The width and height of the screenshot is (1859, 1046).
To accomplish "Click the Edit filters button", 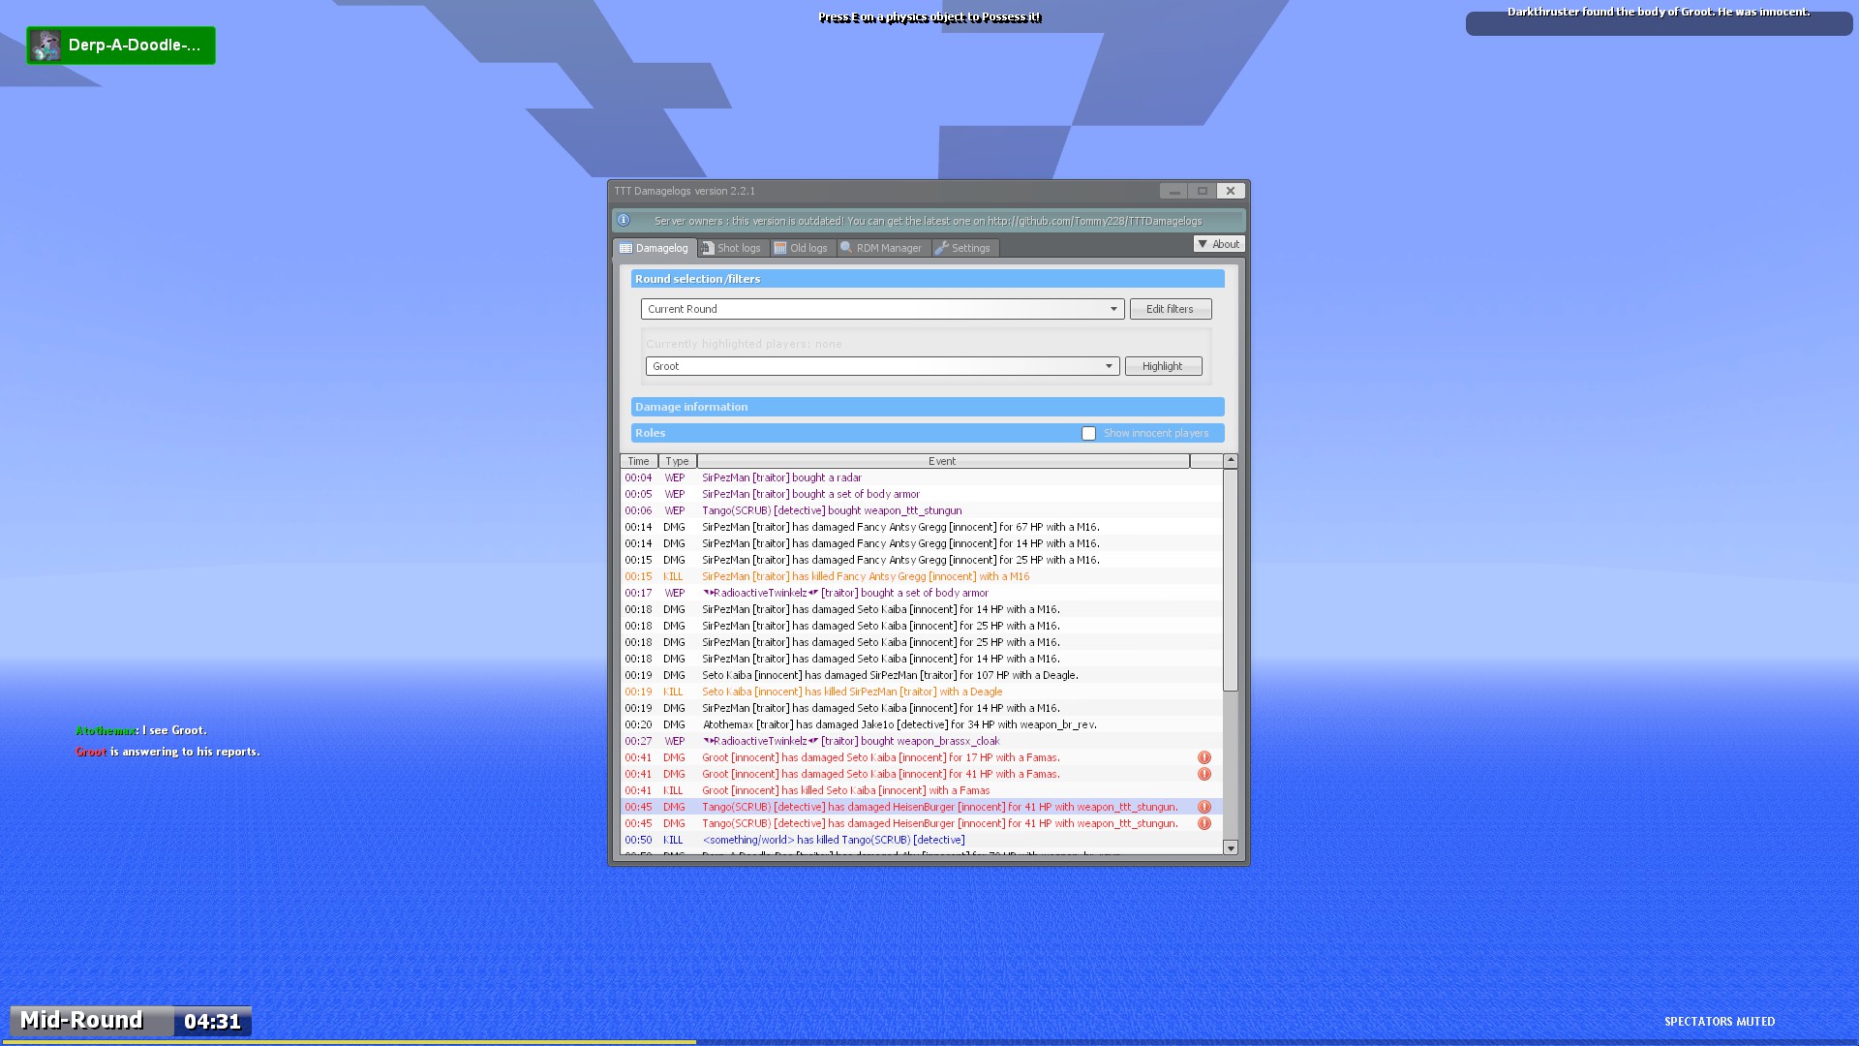I will 1170,309.
